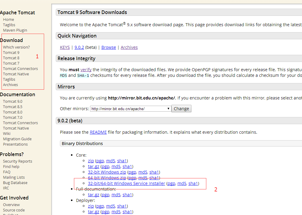Open Archives in the sidebar Download section

(x=10, y=85)
